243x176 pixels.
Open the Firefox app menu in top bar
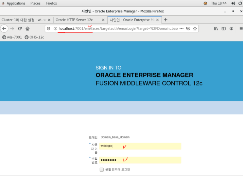[51, 3]
